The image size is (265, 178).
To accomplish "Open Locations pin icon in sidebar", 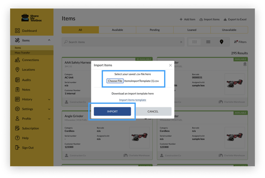I will tap(17, 69).
